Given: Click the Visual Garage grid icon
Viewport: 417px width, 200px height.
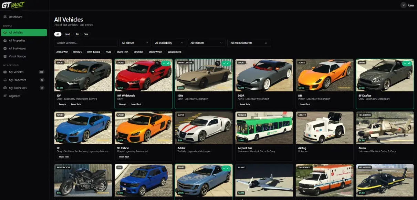Looking at the screenshot, I should coord(5,56).
